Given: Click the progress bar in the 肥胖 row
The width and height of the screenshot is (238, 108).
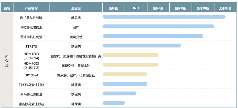Looking at the screenshot, I should [158, 26].
